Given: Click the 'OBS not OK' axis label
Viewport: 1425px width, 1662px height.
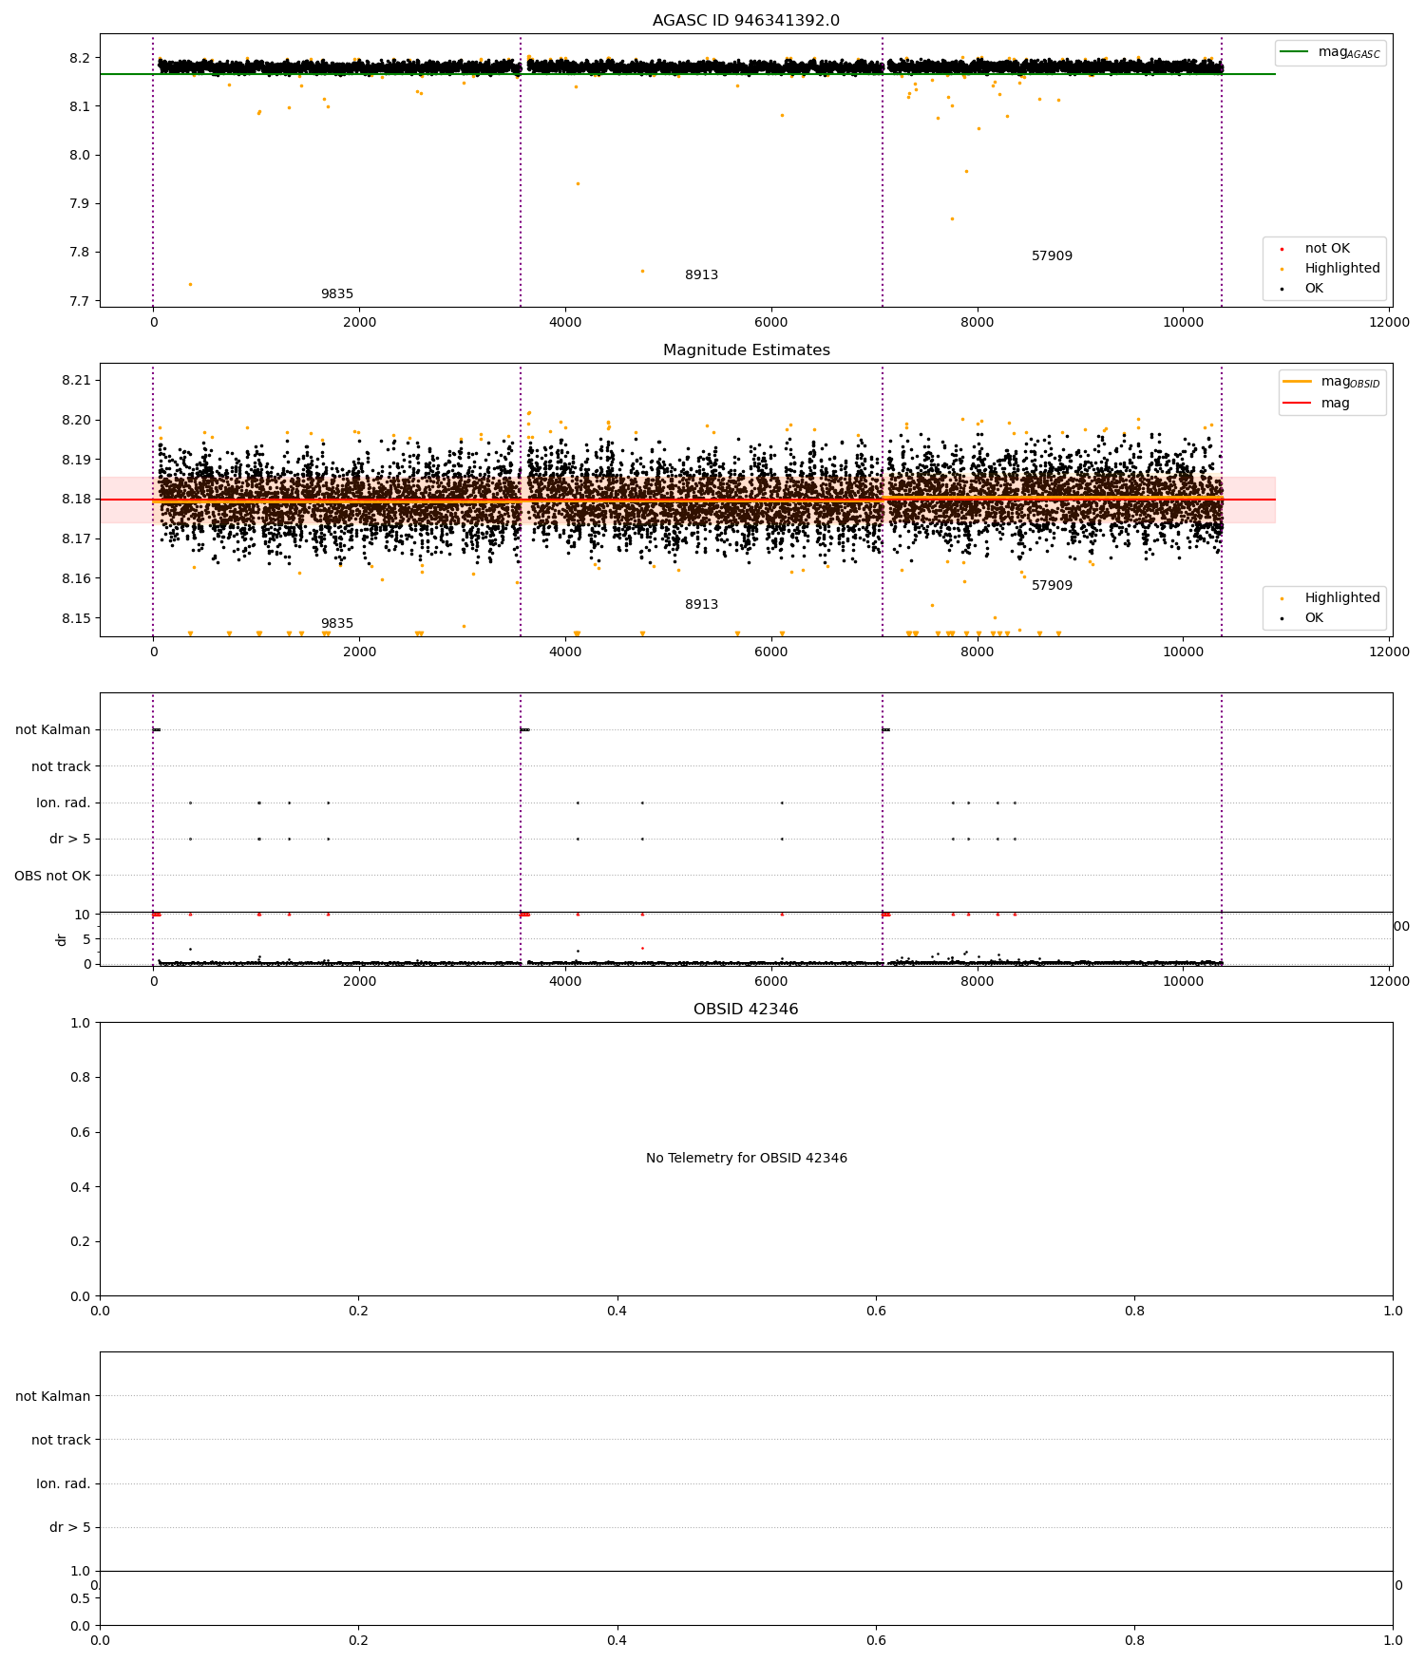Looking at the screenshot, I should pos(53,876).
